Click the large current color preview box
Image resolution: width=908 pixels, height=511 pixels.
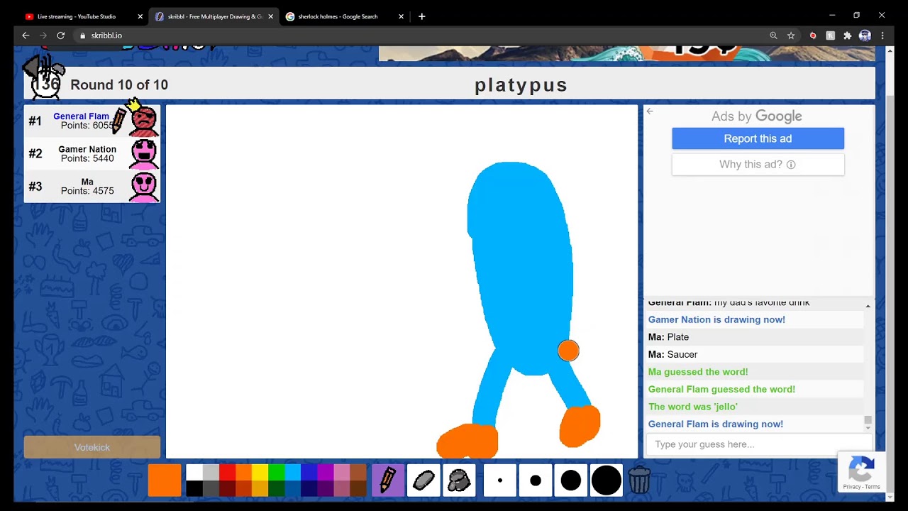(x=165, y=480)
